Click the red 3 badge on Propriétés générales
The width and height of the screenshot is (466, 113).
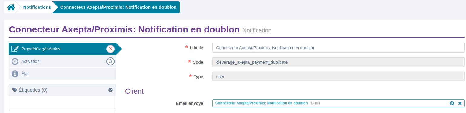pos(111,49)
